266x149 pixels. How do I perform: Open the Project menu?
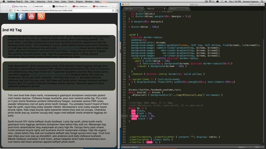click(x=79, y=1)
